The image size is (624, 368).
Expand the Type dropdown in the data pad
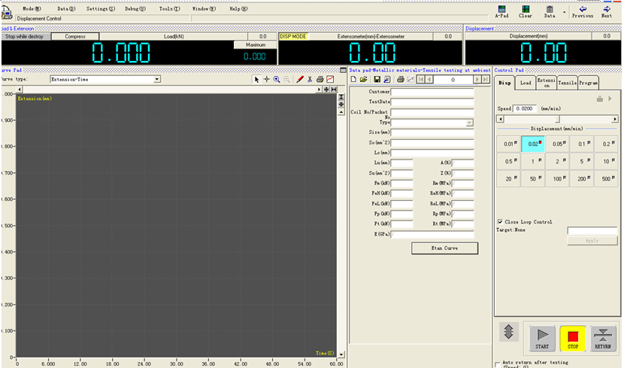coord(470,122)
